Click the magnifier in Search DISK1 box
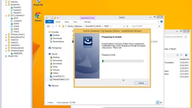The width and height of the screenshot is (192, 108). point(159,26)
